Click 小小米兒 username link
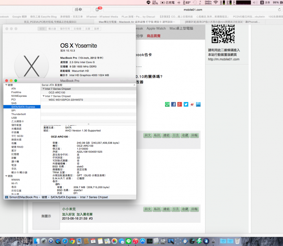This screenshot has width=283, height=246. pos(69,209)
